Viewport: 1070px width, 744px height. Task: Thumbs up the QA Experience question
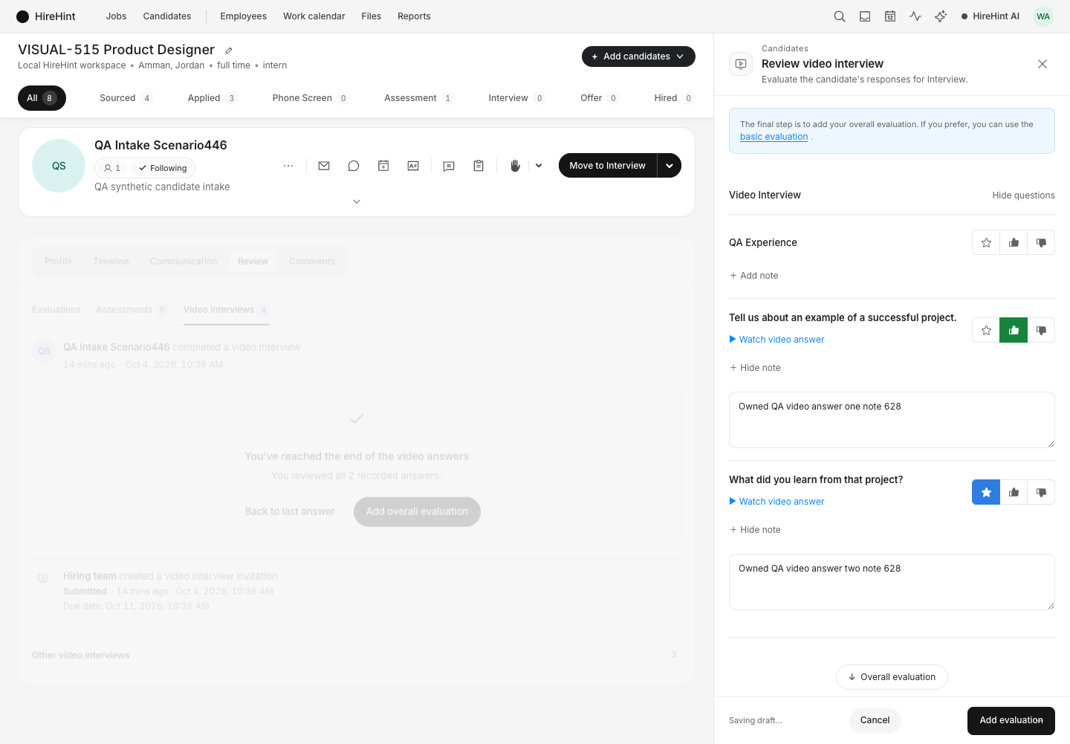[1014, 242]
